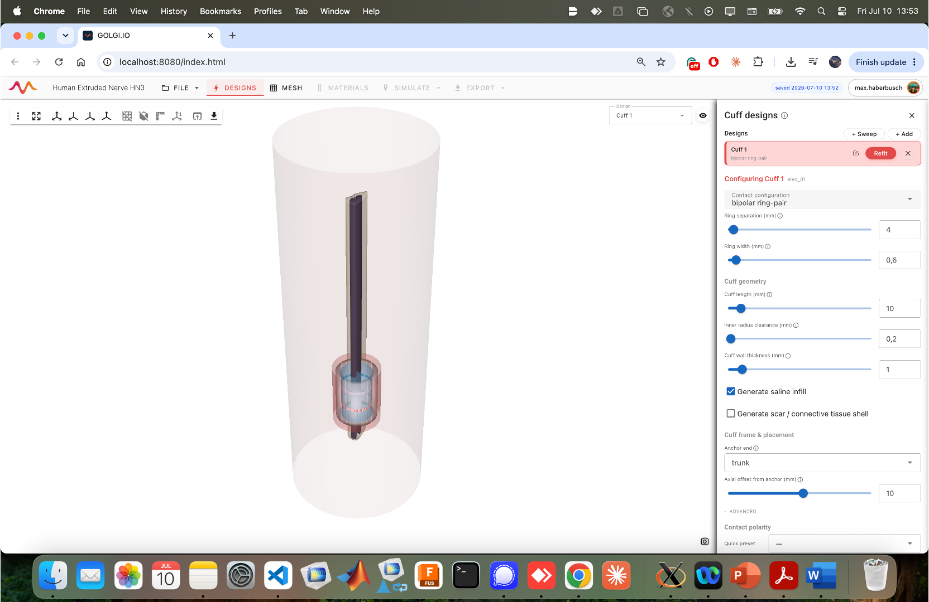Click the Golgi logo in the app header
Screen dimensions: 929x602
coord(23,88)
